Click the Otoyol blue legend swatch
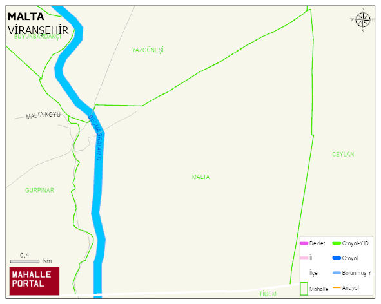This screenshot has width=381, height=304. 337,258
